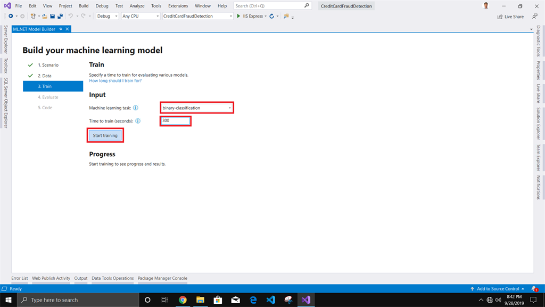
Task: Open Visual Studio Code from the taskbar
Action: pyautogui.click(x=271, y=300)
